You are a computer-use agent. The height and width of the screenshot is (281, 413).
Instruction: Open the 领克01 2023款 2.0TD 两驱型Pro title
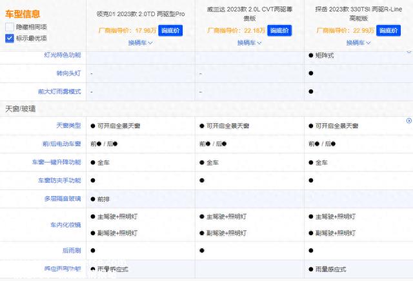(x=141, y=14)
